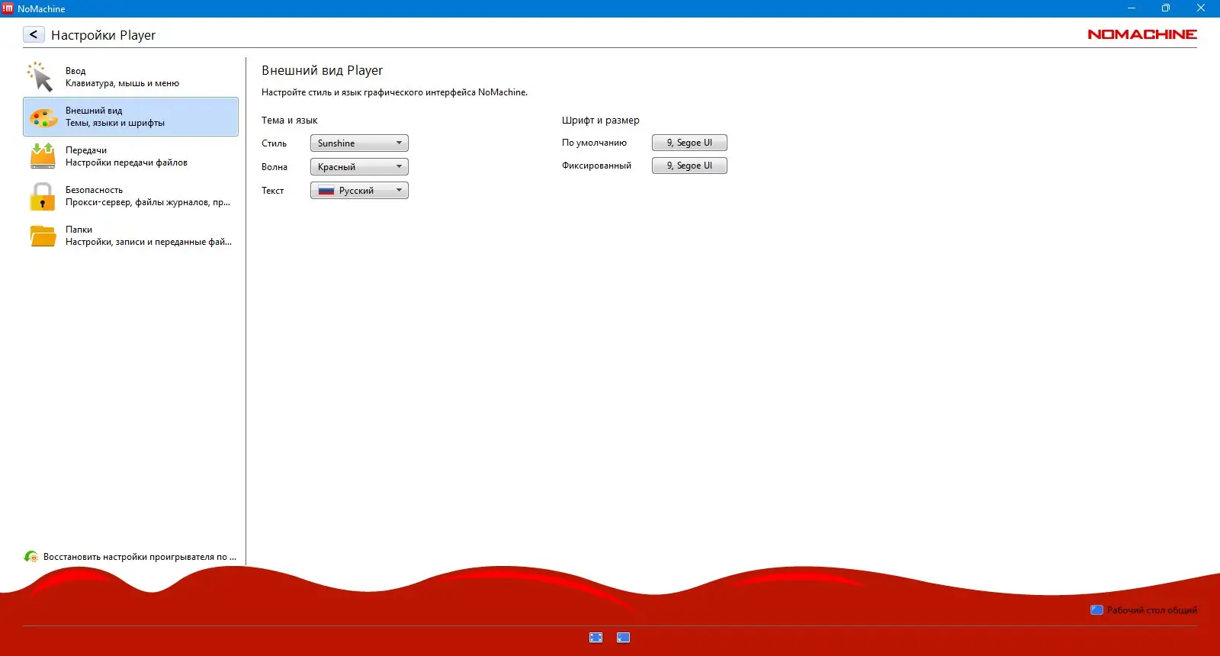Click the NoMachine logo in the header
This screenshot has width=1220, height=656.
(1142, 34)
